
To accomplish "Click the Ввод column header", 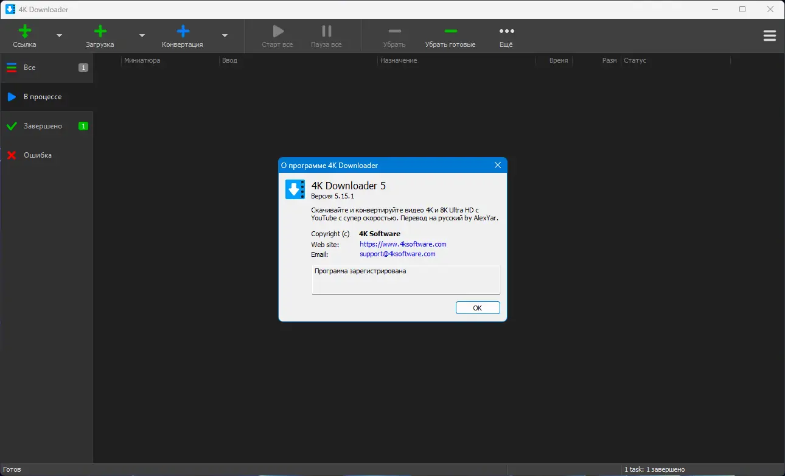I will 229,60.
